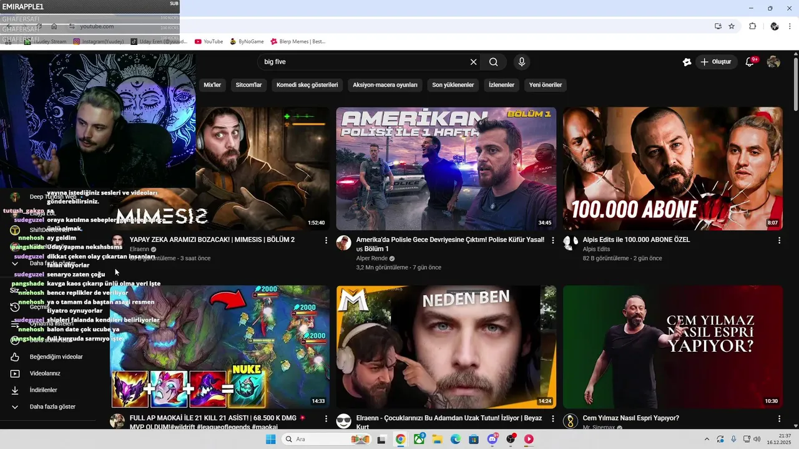Click the Videolarınız play-box icon
Viewport: 799px width, 449px height.
pyautogui.click(x=15, y=374)
